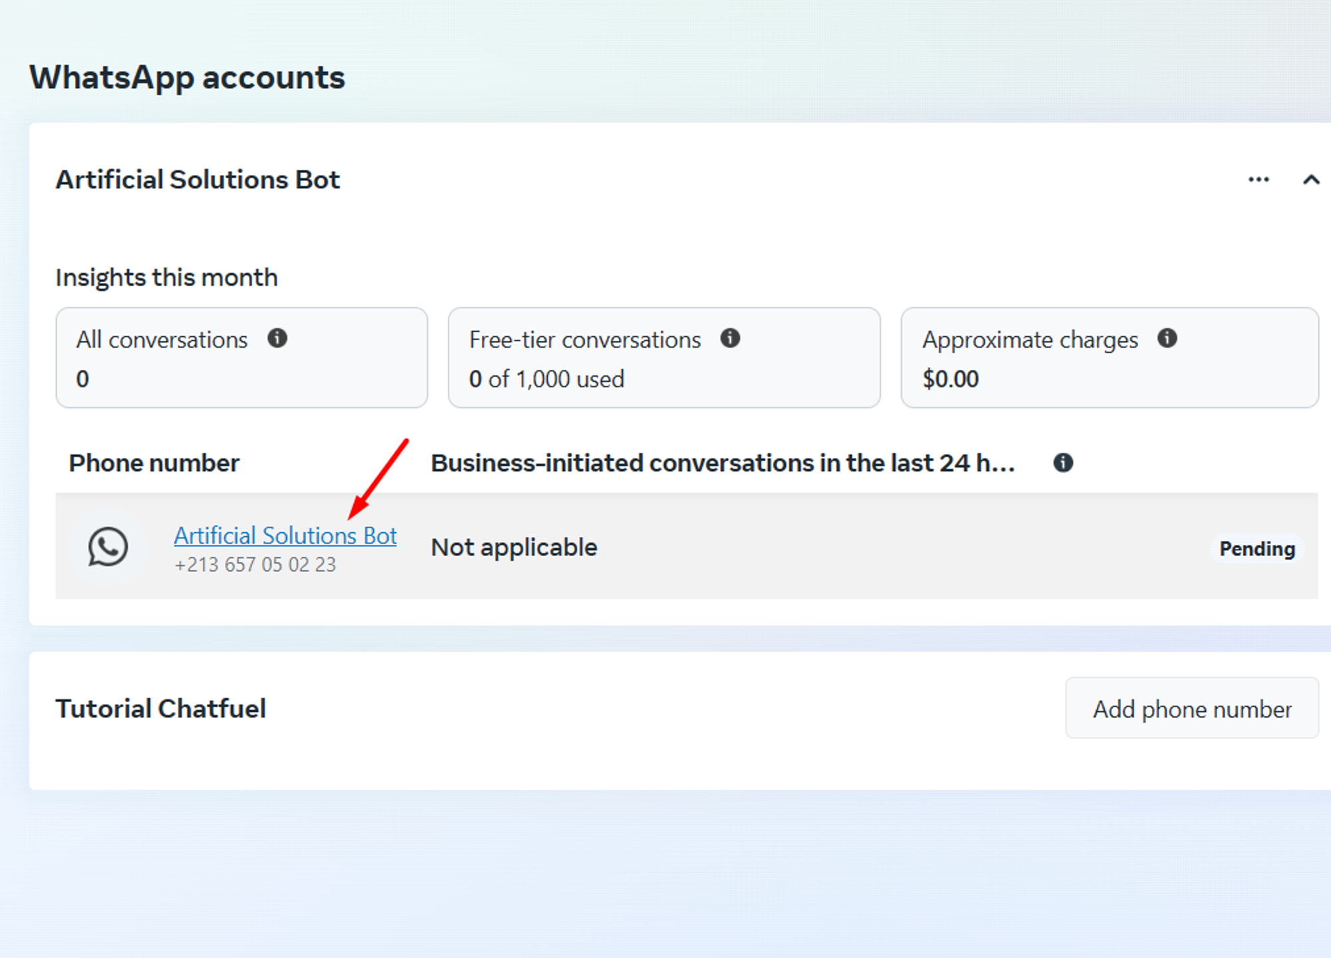Click info icon beside Free-tier conversations
Viewport: 1331px width, 958px height.
[x=730, y=339]
